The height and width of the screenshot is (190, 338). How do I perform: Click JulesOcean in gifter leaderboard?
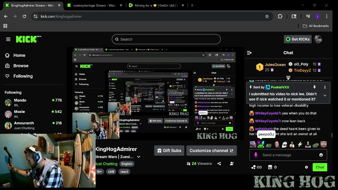pos(275,64)
